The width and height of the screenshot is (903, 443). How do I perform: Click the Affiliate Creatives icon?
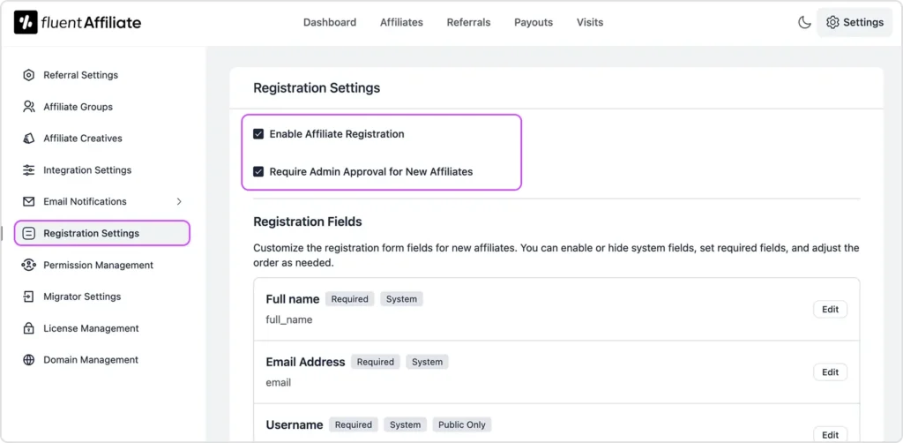(29, 139)
